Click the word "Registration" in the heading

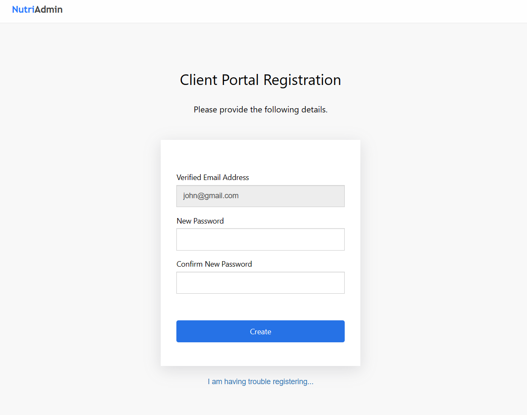pos(302,80)
